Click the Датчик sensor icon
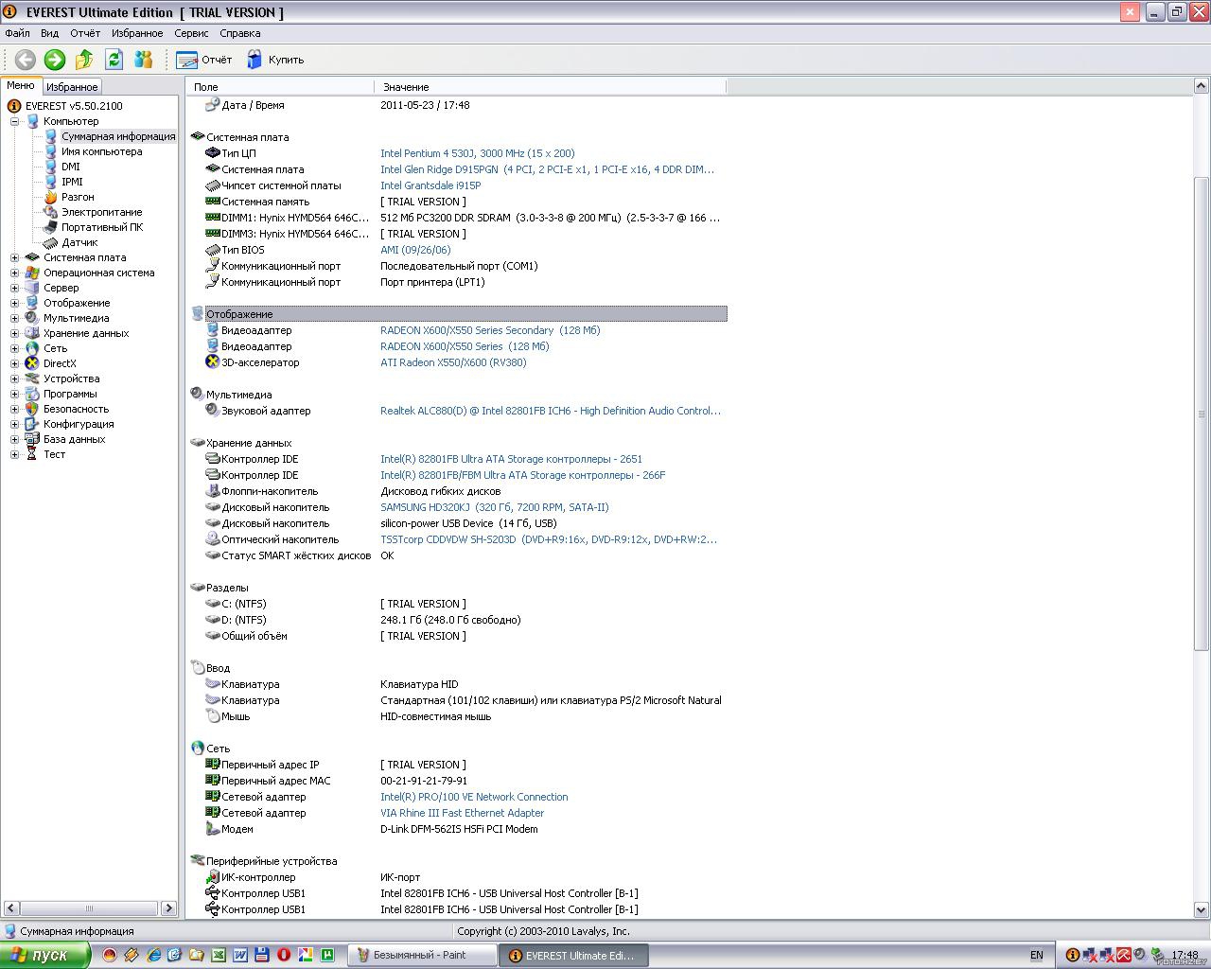The image size is (1211, 969). [50, 242]
